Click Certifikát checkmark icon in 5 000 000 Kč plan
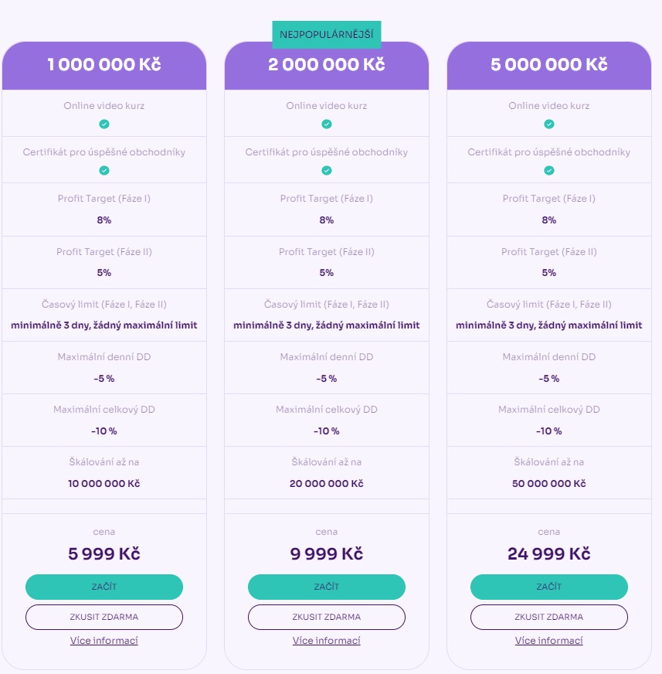The width and height of the screenshot is (662, 674). 549,171
